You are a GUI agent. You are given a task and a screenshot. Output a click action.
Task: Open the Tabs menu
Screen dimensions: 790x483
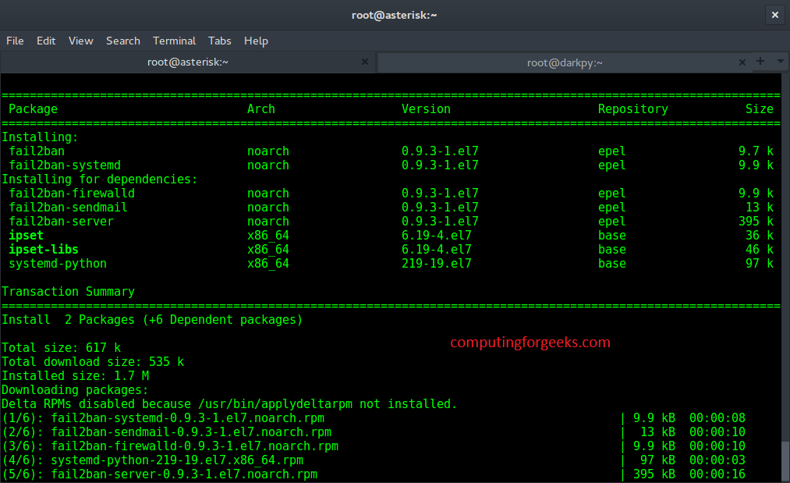point(220,41)
